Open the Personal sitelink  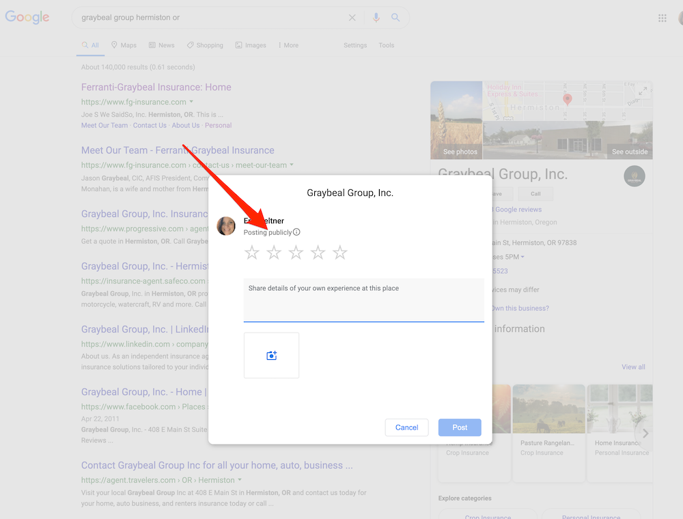coord(219,126)
